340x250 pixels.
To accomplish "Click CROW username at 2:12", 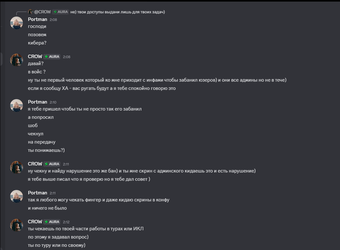I will coord(35,222).
